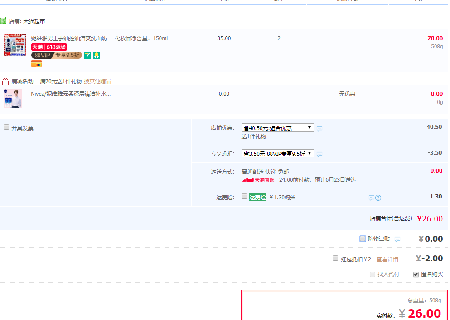Open the comment icon in 运费险 row
The height and width of the screenshot is (320, 450).
tap(371, 198)
